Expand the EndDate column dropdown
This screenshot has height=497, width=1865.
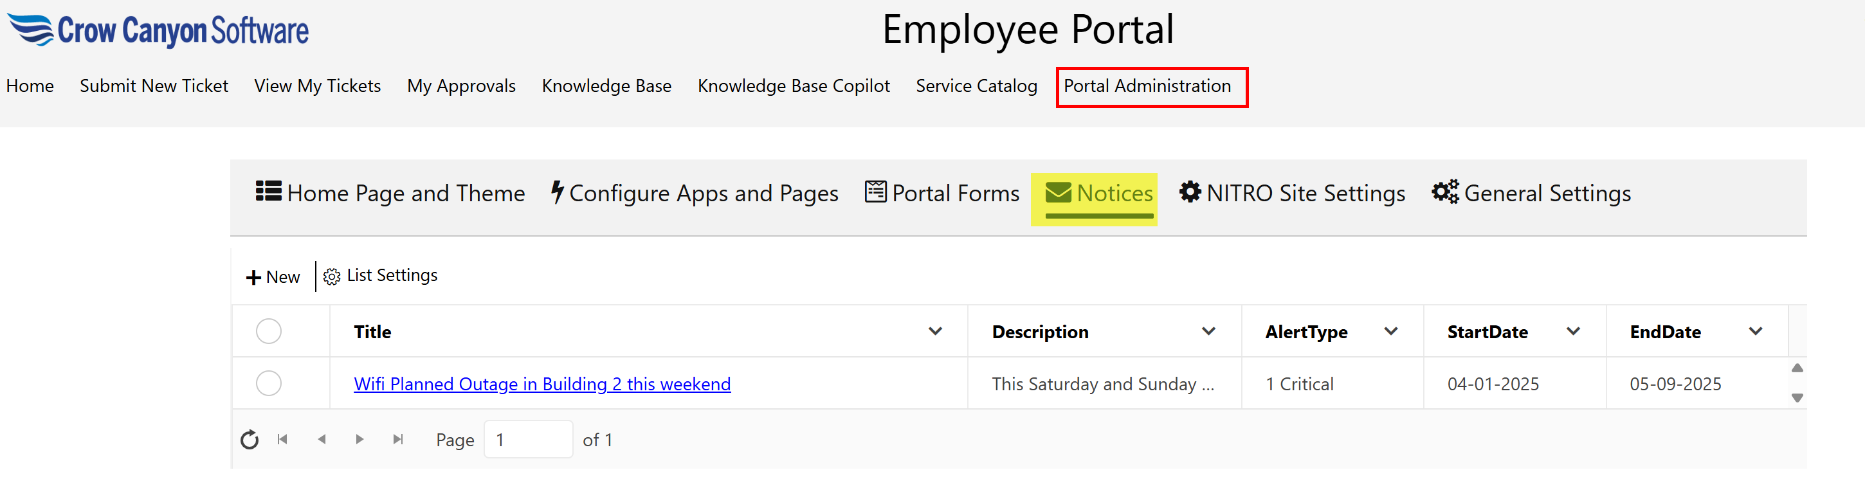tap(1755, 331)
